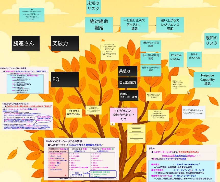Select the 自己認識力 black card
Screen dimensions: 220x182
point(128,83)
